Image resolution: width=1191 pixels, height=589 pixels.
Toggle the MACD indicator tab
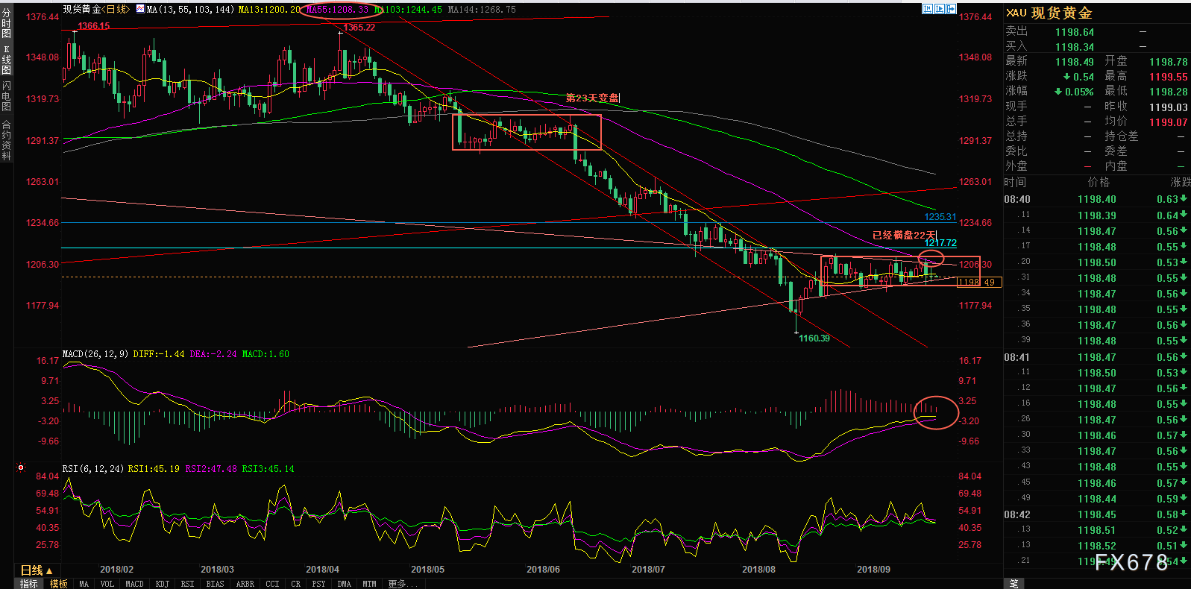point(134,584)
